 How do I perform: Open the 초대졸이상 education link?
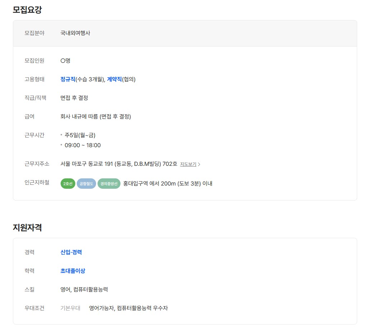(x=73, y=271)
